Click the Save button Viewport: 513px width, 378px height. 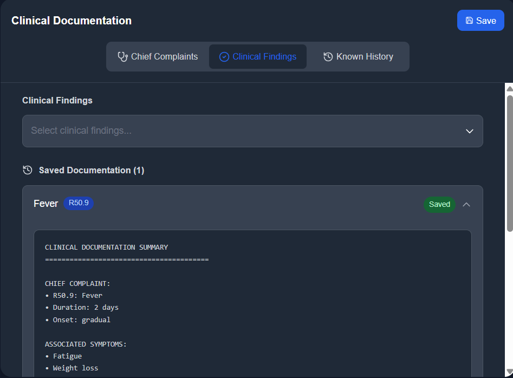(x=480, y=20)
